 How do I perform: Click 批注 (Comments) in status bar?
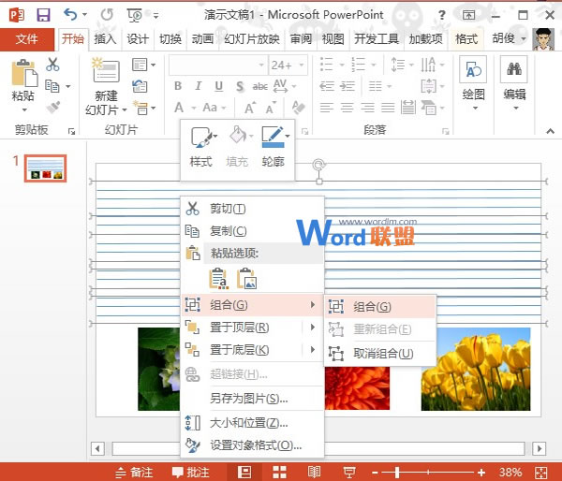point(190,473)
